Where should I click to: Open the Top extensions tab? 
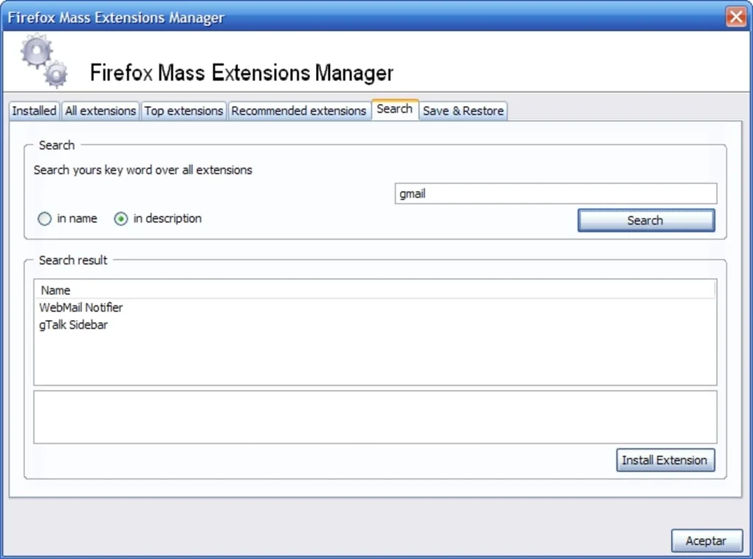(x=183, y=111)
